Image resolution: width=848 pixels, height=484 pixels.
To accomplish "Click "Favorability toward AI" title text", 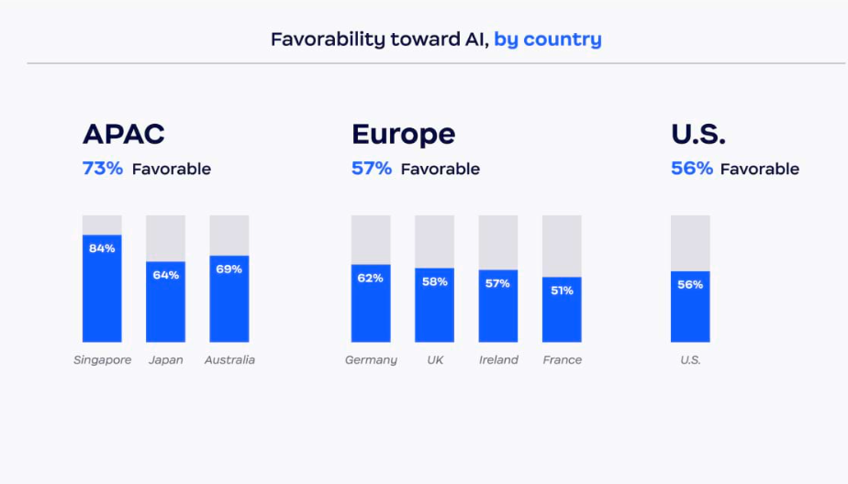I will (x=379, y=39).
